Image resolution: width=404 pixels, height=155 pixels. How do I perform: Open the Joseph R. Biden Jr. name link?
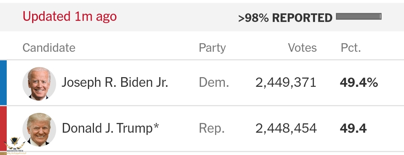point(115,83)
